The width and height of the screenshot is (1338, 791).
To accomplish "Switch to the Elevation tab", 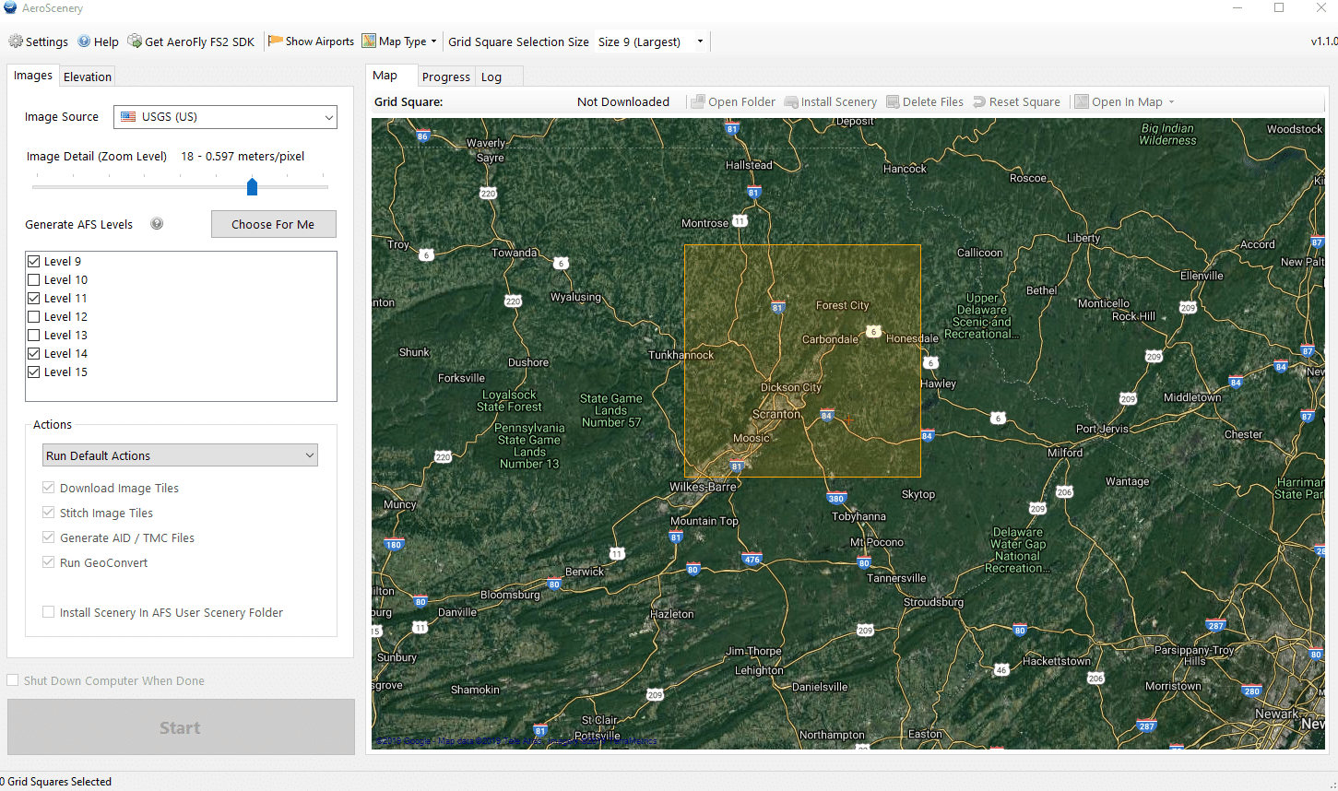I will (88, 77).
